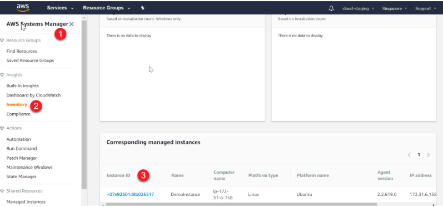
Task: Open Built-In Insights
Action: (x=23, y=85)
